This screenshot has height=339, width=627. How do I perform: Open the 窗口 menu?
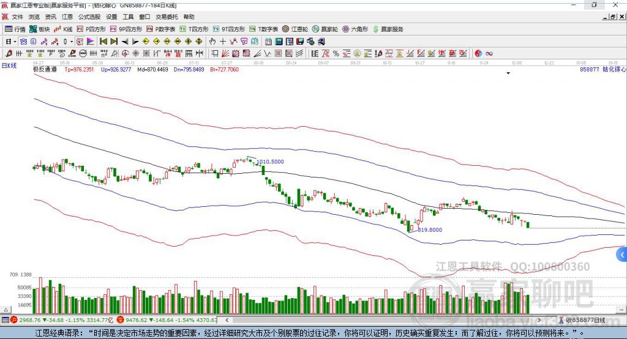[x=145, y=17]
